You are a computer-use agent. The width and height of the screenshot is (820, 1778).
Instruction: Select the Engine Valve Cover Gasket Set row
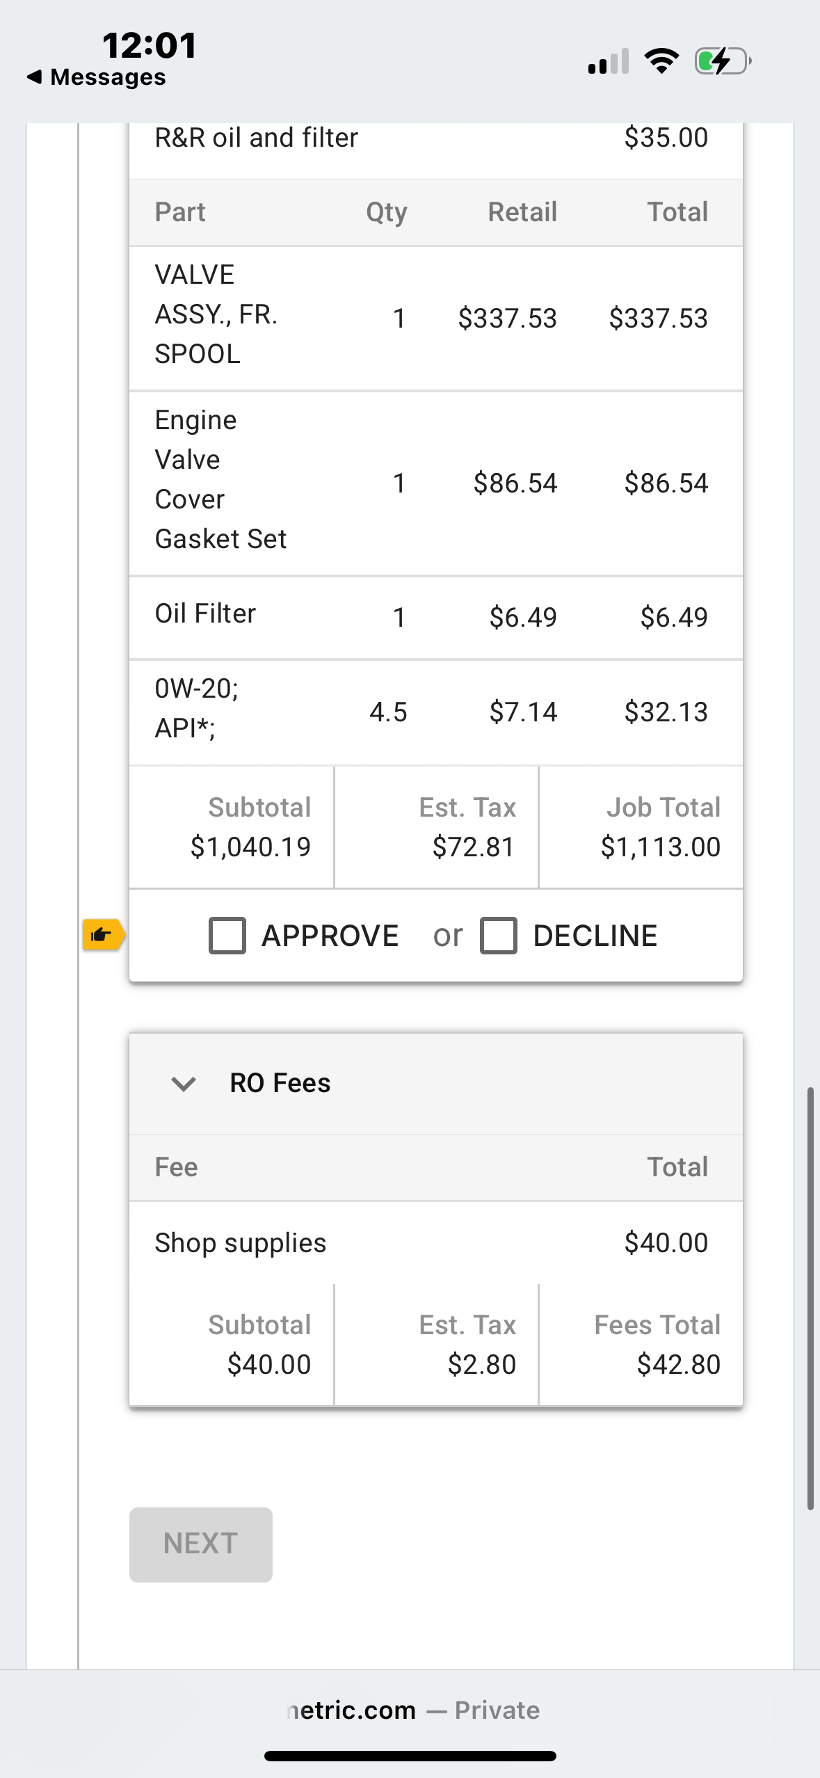[435, 483]
